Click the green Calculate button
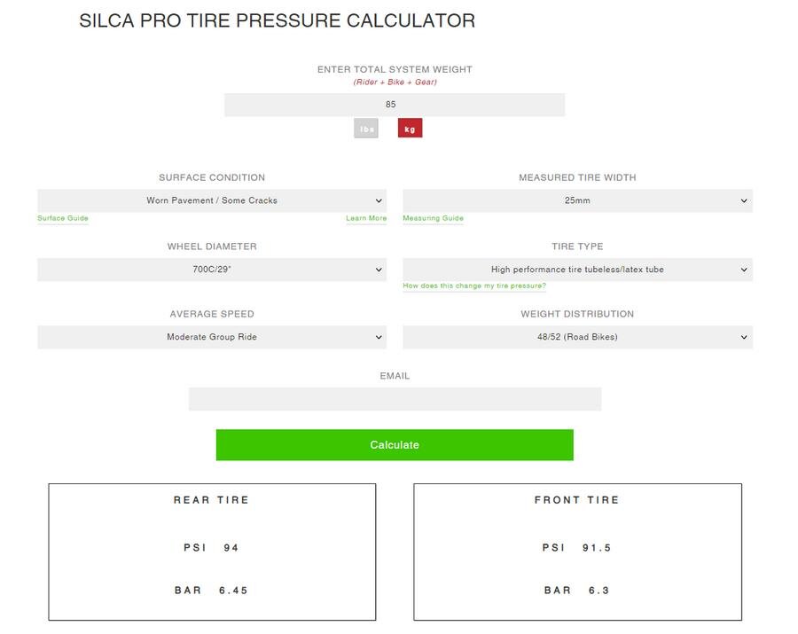Screen dimensions: 798x634 click(395, 445)
